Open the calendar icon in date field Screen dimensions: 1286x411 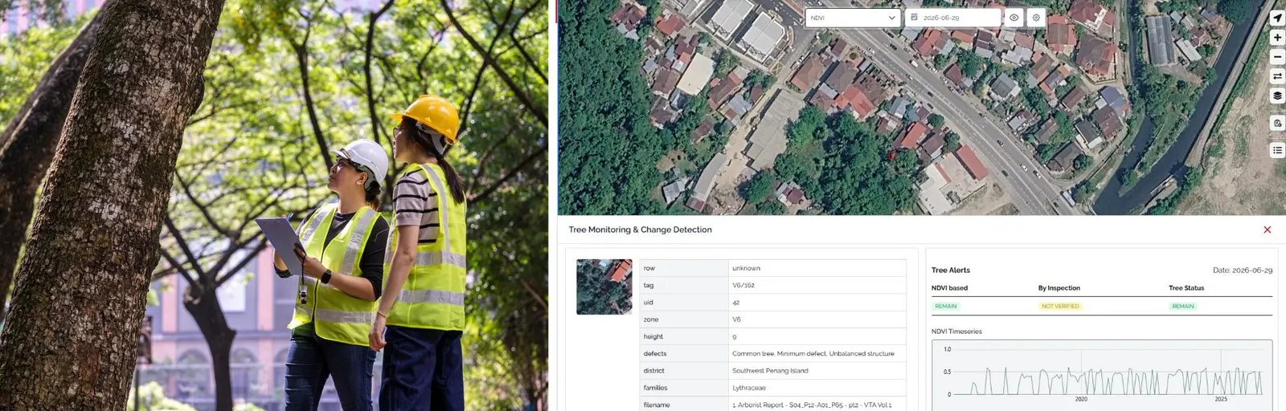pos(914,17)
